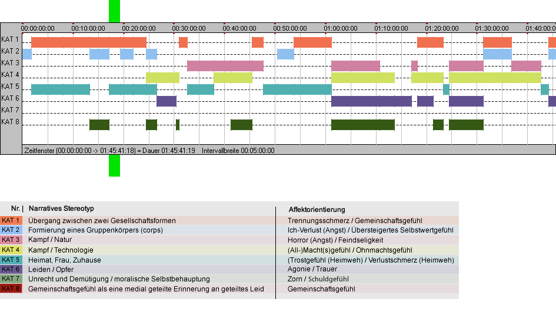Click the long KAT 8 'Gemeinschaftsgefühl als eine medial' description
Viewport: 556px width, 312px height.
[146, 289]
